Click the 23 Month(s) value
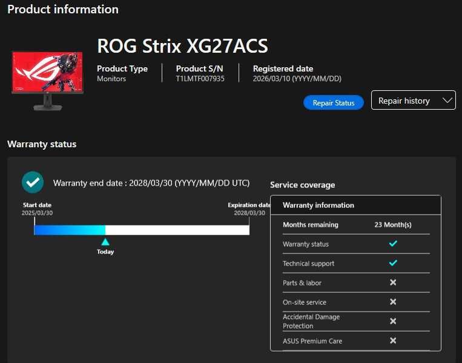 coord(393,225)
